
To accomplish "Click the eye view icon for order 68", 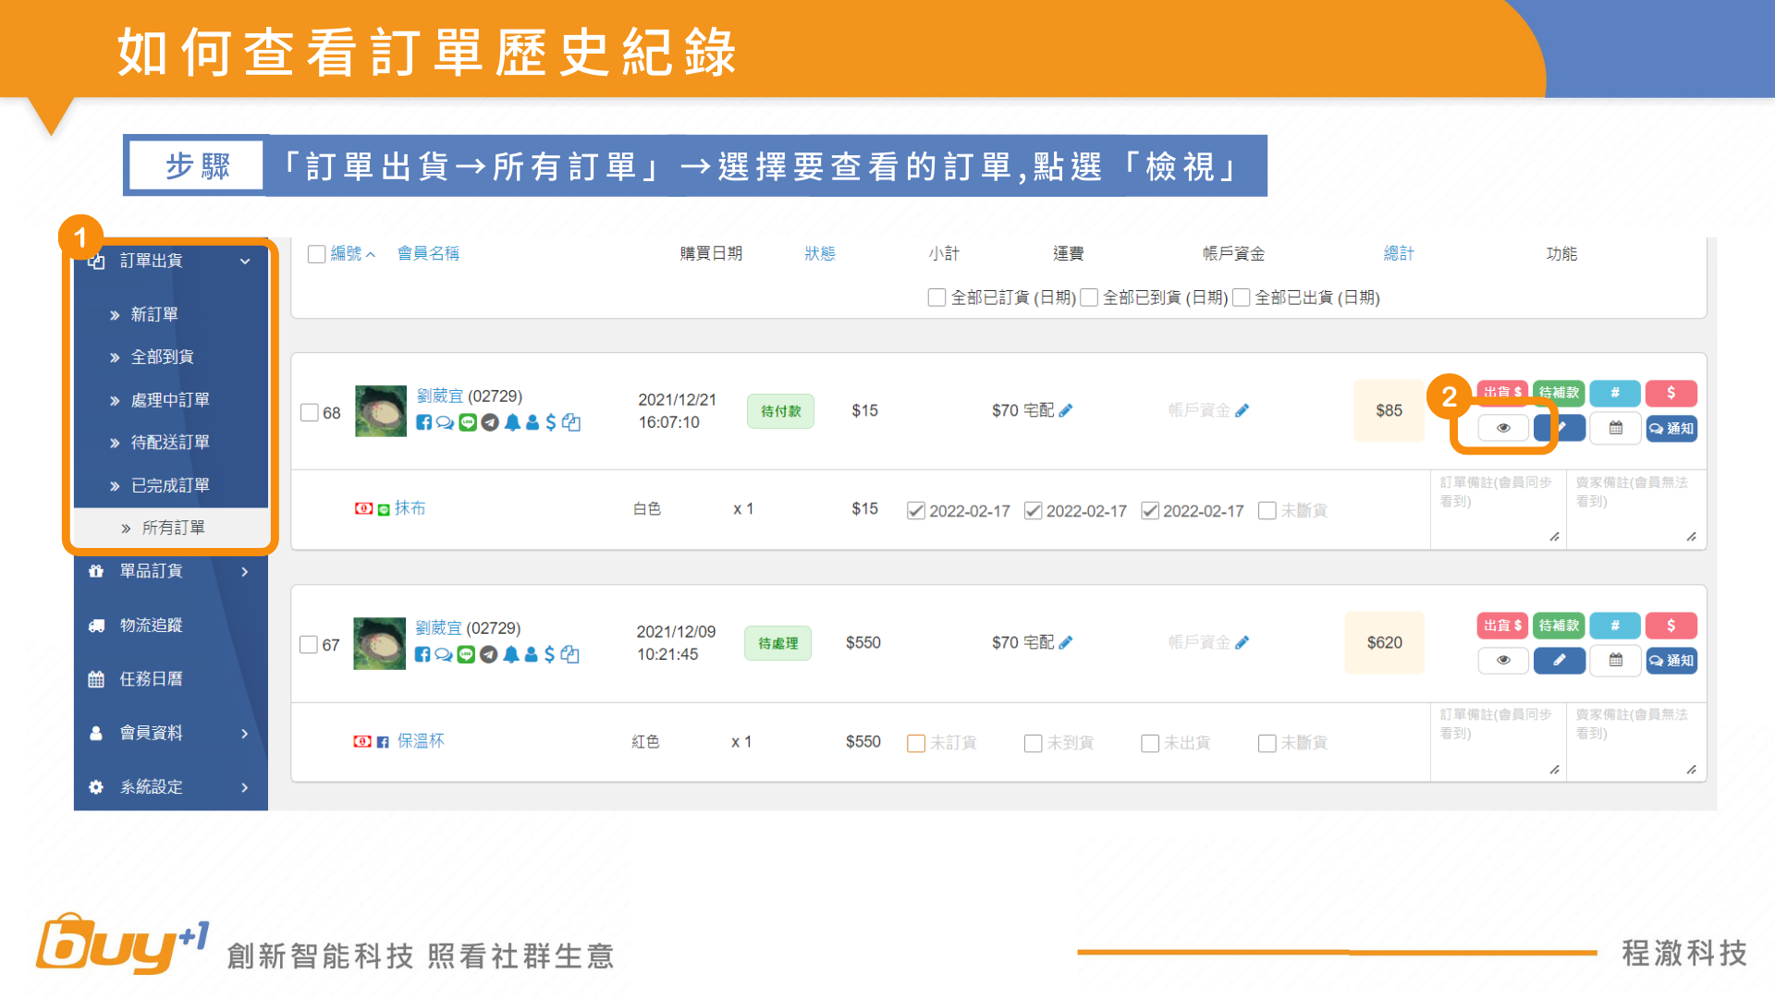I will [1503, 428].
